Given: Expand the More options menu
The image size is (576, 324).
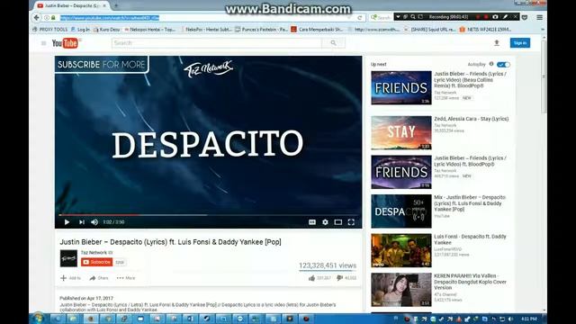Looking at the screenshot, I should pos(126,278).
